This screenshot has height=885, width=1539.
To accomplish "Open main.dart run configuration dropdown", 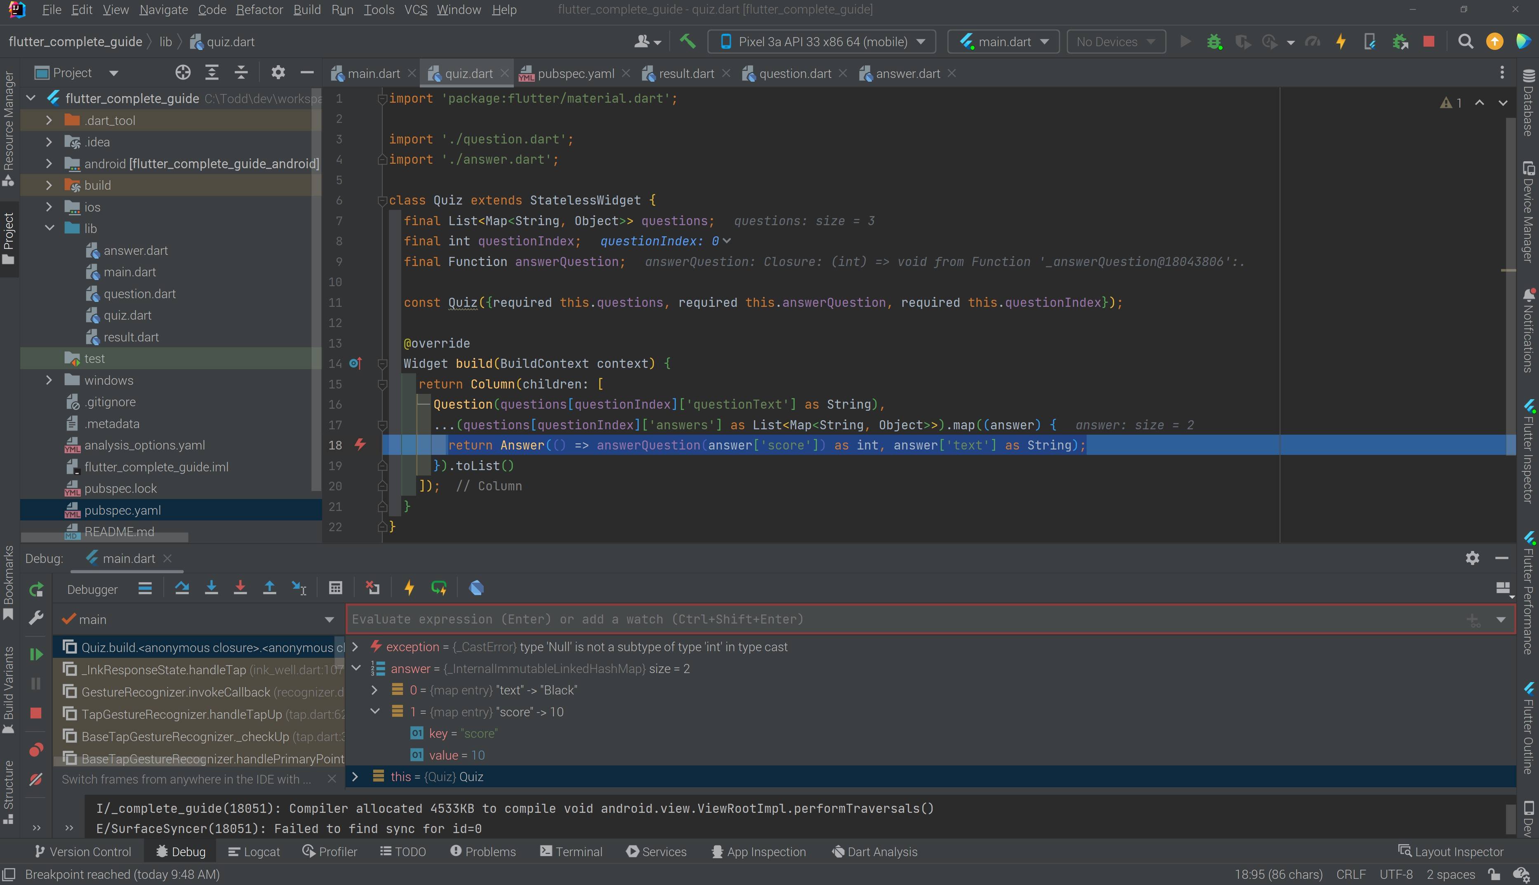I will pyautogui.click(x=1003, y=41).
